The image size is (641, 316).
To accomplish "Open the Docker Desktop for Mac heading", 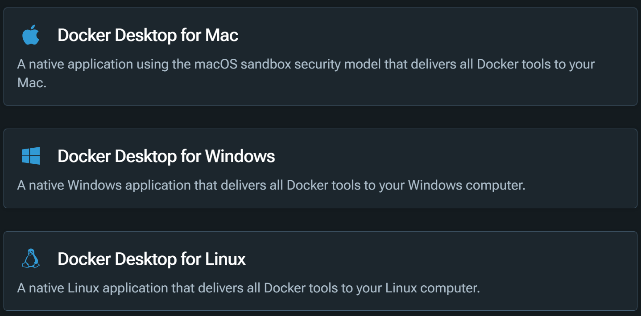I will click(148, 35).
